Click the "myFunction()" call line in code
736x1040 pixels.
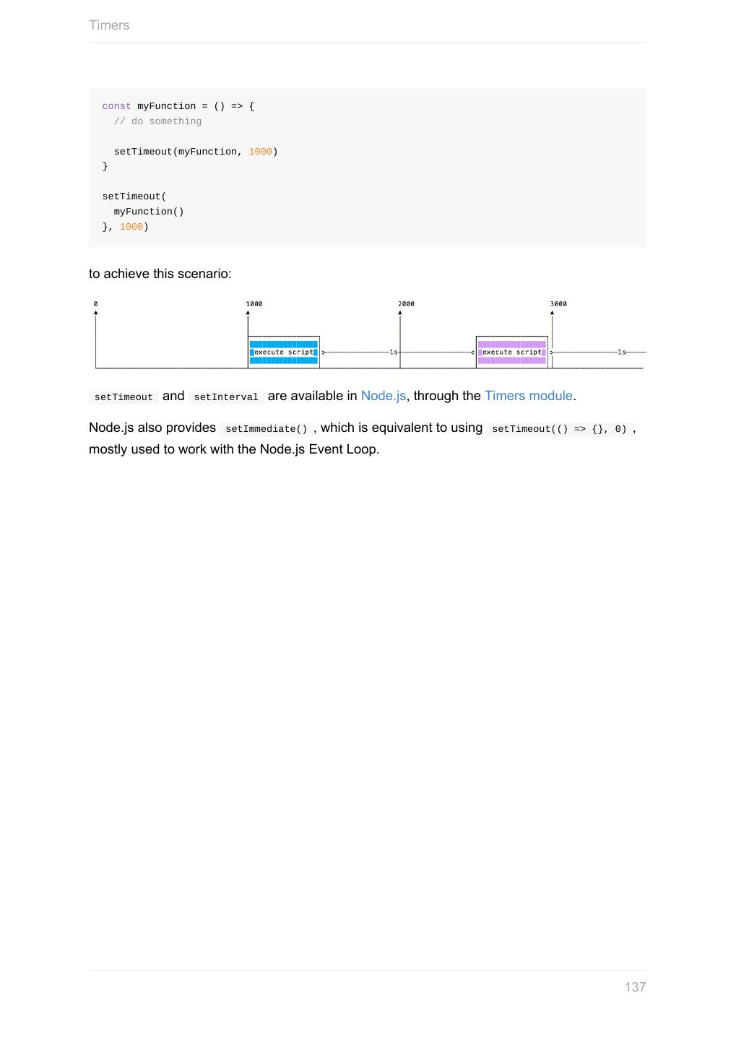[x=149, y=212]
